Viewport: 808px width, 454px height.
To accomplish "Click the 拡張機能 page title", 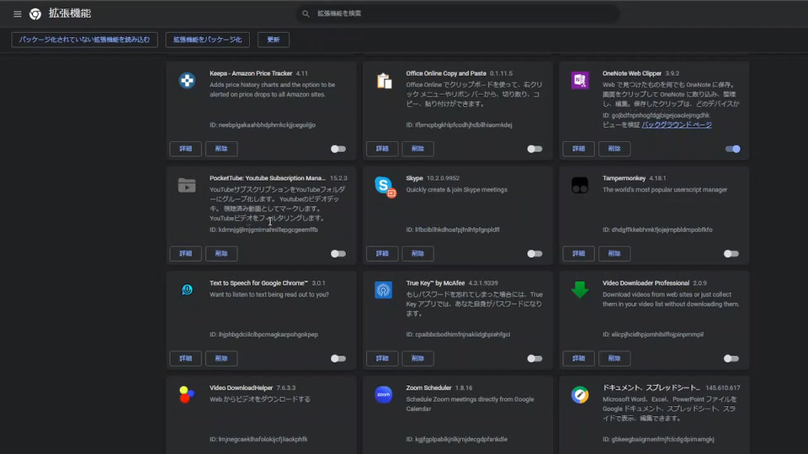I will click(x=70, y=14).
